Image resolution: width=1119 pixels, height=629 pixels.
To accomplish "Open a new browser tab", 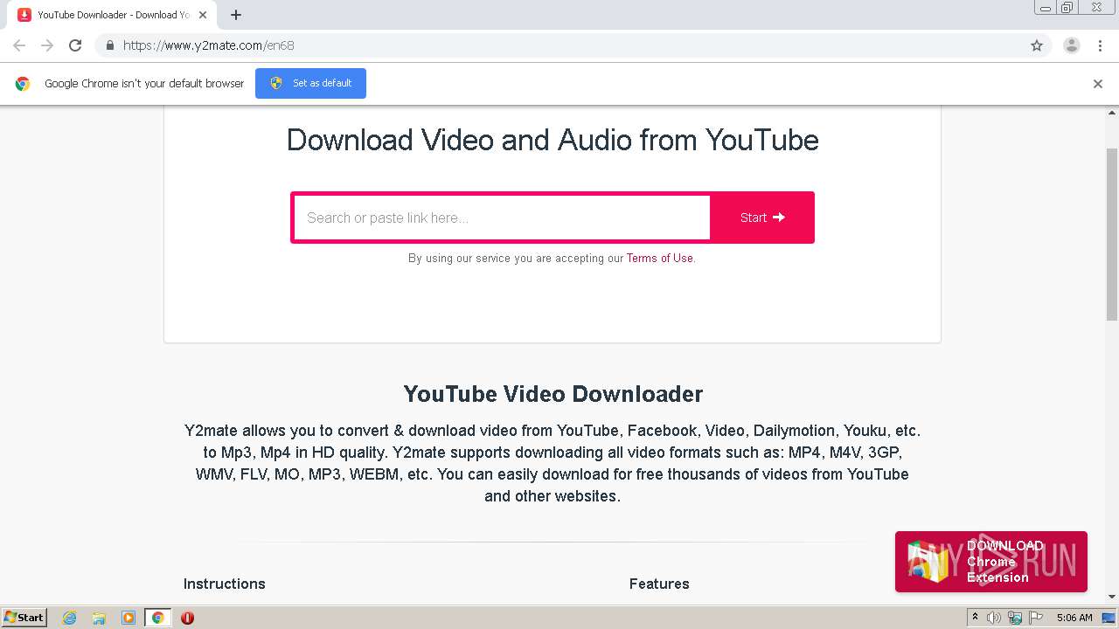I will (236, 15).
